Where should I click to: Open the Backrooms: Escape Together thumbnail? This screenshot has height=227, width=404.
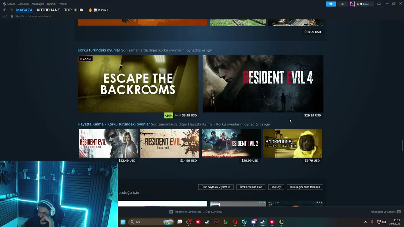tap(293, 143)
